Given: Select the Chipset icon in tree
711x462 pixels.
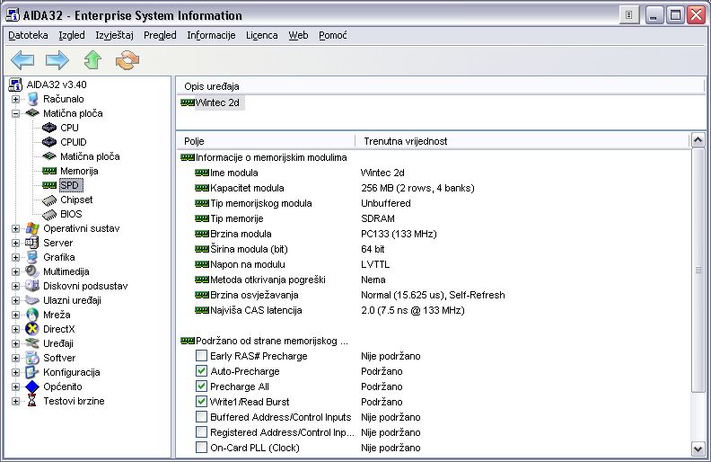Looking at the screenshot, I should [x=49, y=200].
